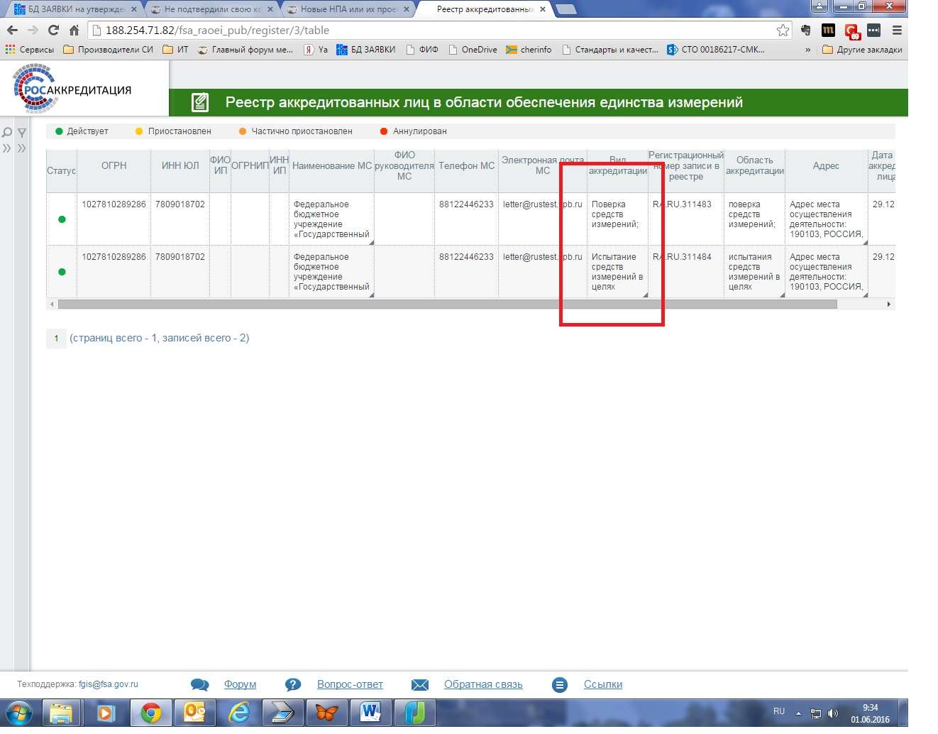Expand the left sidebar with double chevron
Viewport: 938px width, 734px height.
(7, 148)
